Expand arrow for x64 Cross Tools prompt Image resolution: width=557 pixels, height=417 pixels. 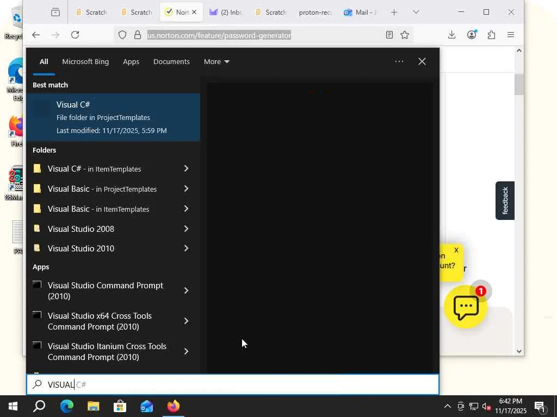coord(186,321)
